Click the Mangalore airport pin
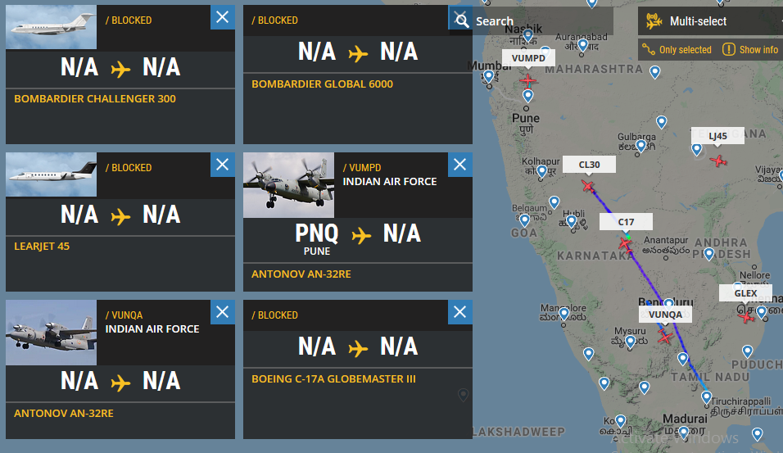The image size is (783, 453). [x=564, y=314]
